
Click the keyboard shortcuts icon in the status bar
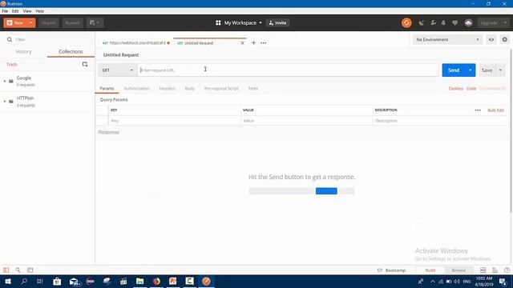[x=495, y=270]
